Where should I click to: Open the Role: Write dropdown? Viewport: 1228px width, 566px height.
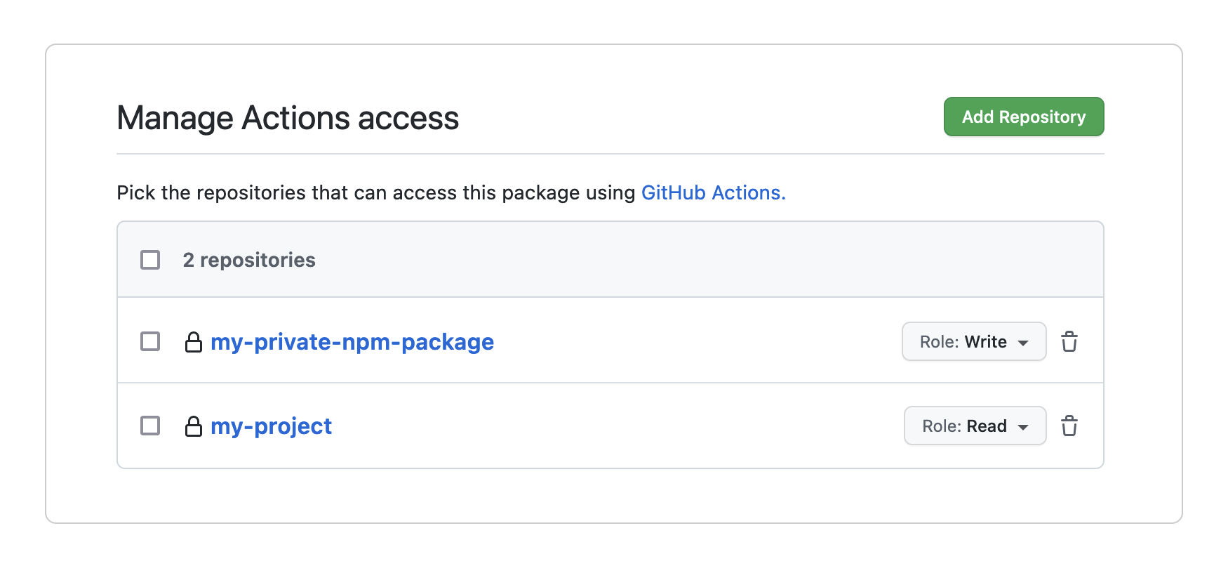[974, 342]
